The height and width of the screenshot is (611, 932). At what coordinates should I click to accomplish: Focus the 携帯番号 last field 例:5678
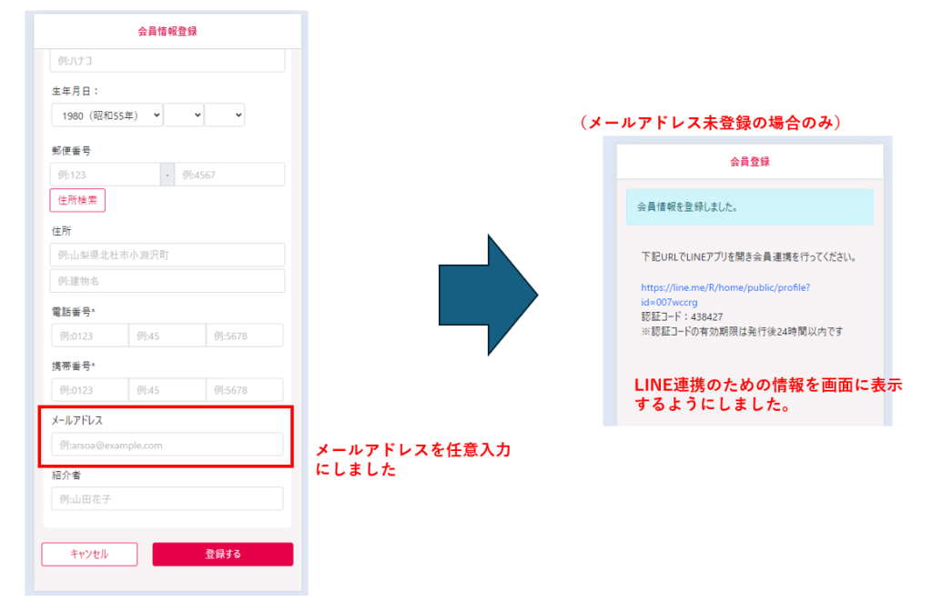point(244,390)
